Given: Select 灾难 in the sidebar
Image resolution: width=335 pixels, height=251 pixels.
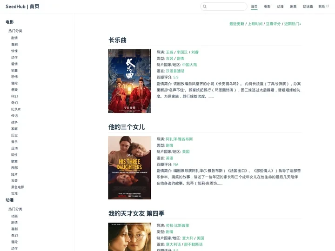Looking at the screenshot, I should (14, 193).
